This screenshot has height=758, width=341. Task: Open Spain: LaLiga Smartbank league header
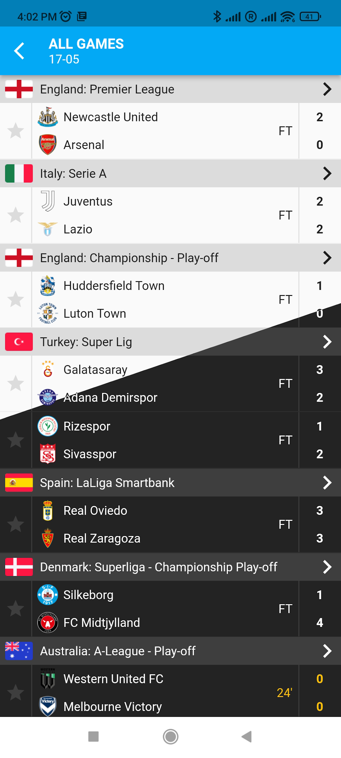point(107,483)
